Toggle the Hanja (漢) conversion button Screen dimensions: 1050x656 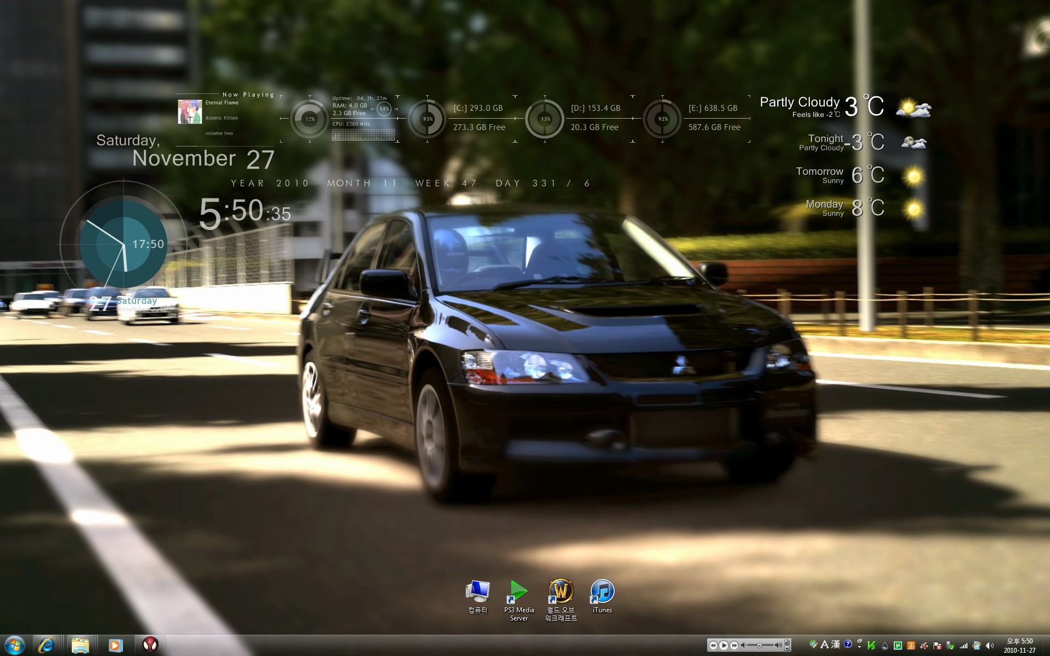[836, 644]
